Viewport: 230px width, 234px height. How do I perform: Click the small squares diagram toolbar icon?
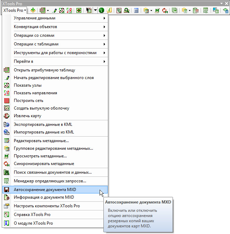[119, 10]
